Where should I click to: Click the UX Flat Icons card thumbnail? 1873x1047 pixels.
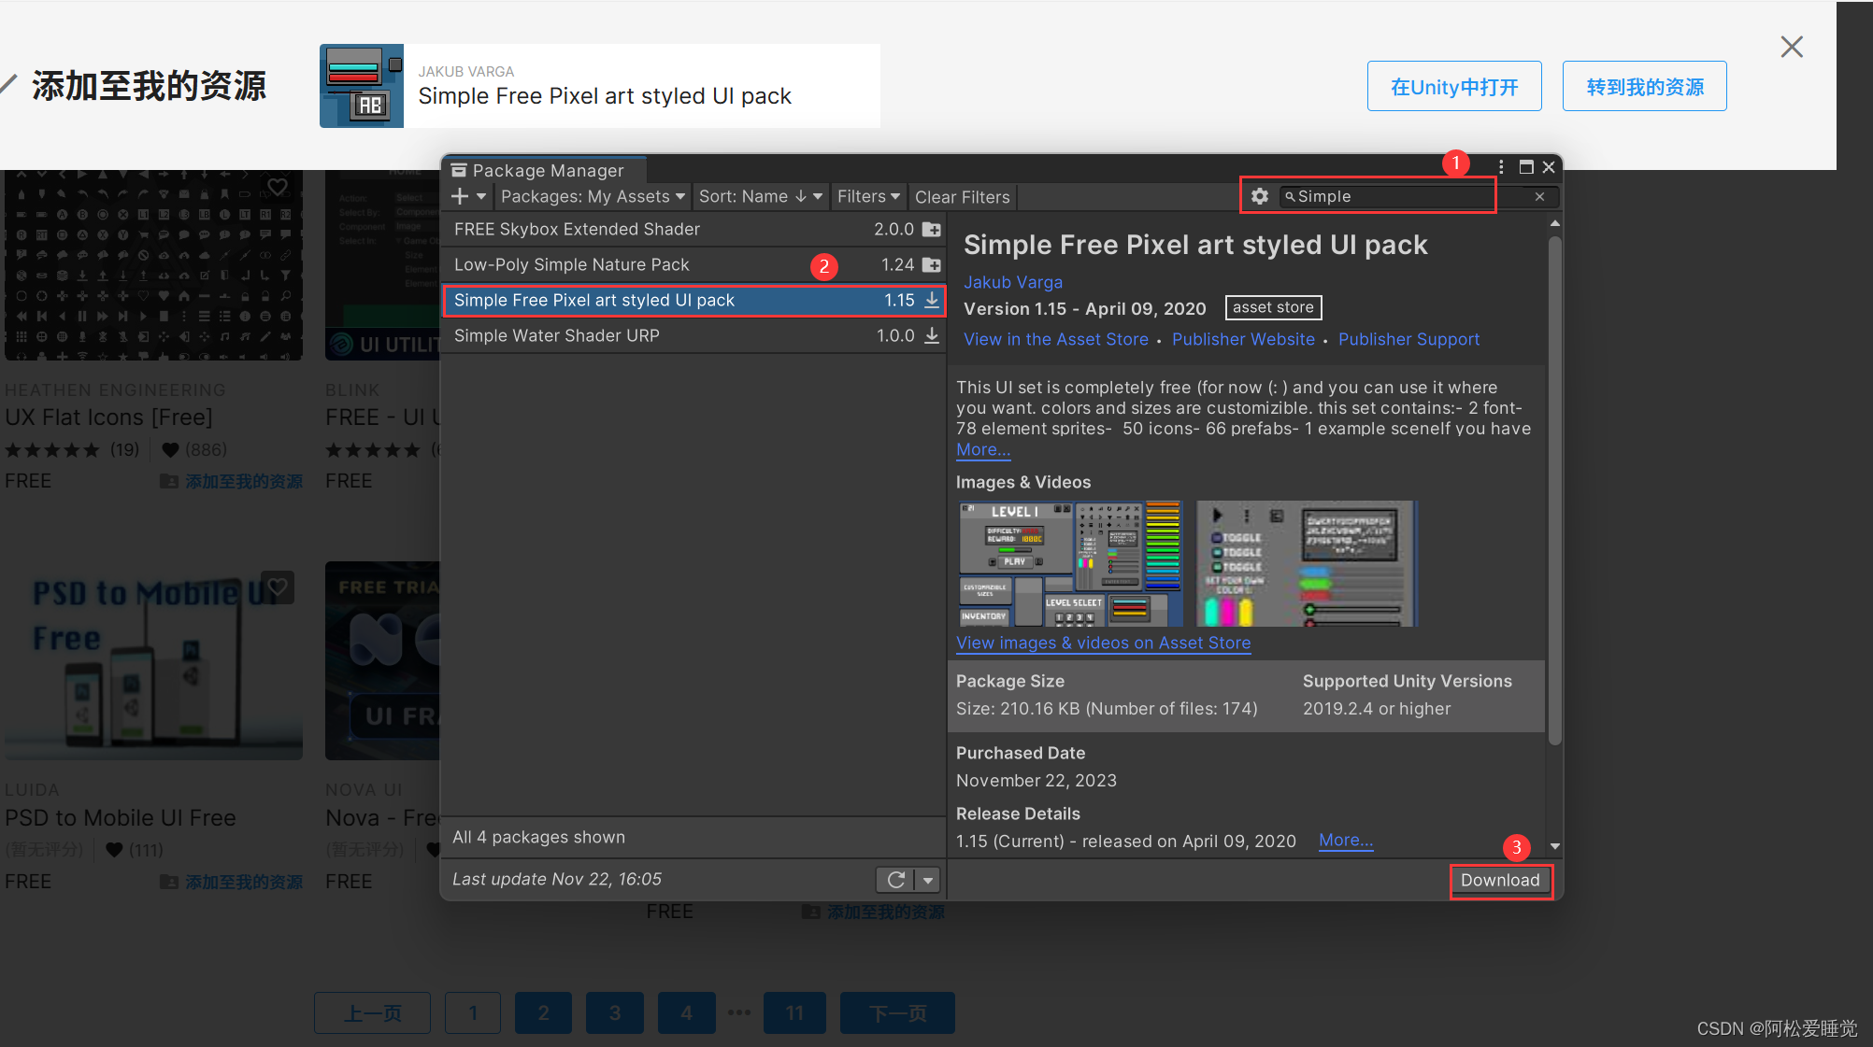tap(153, 265)
